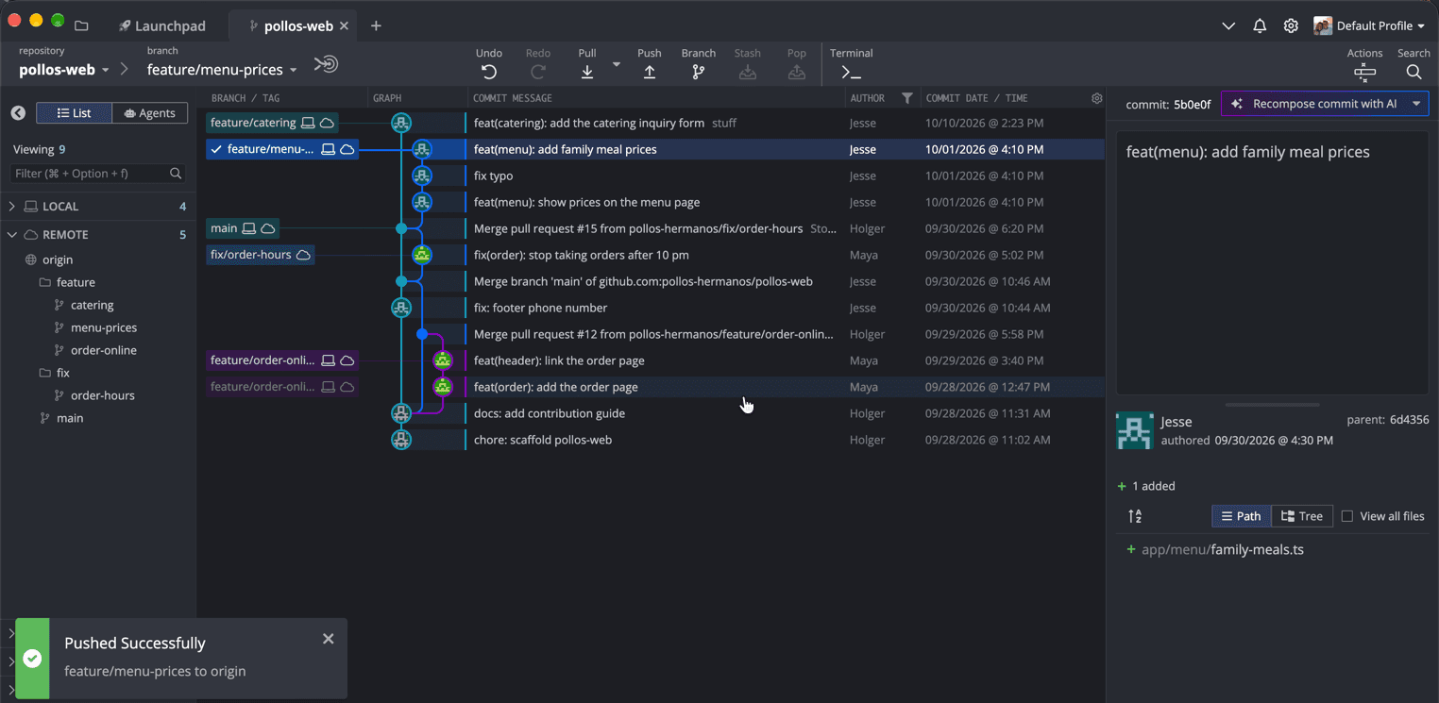Switch to the Launchpad tab
The image size is (1439, 703).
click(161, 25)
